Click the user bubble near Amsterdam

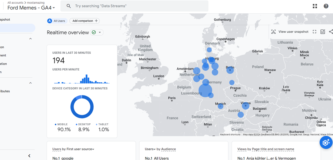197,71
